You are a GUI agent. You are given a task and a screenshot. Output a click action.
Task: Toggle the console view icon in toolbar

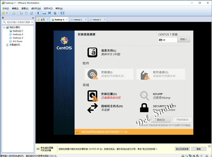tap(62, 13)
